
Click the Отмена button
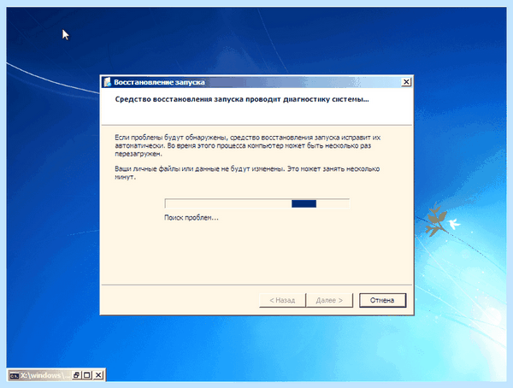coord(382,300)
